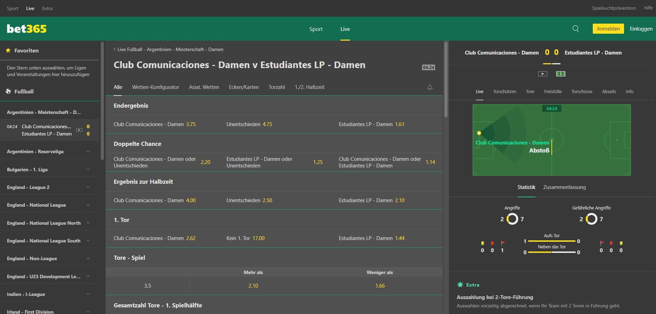
Task: Select the pitch view icon
Action: (560, 74)
